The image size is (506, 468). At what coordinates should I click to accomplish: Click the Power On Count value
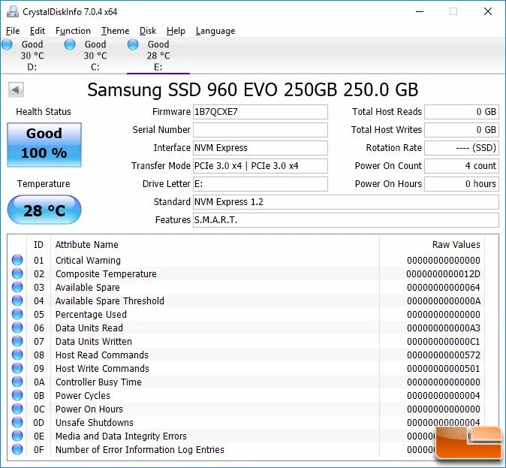click(x=462, y=166)
